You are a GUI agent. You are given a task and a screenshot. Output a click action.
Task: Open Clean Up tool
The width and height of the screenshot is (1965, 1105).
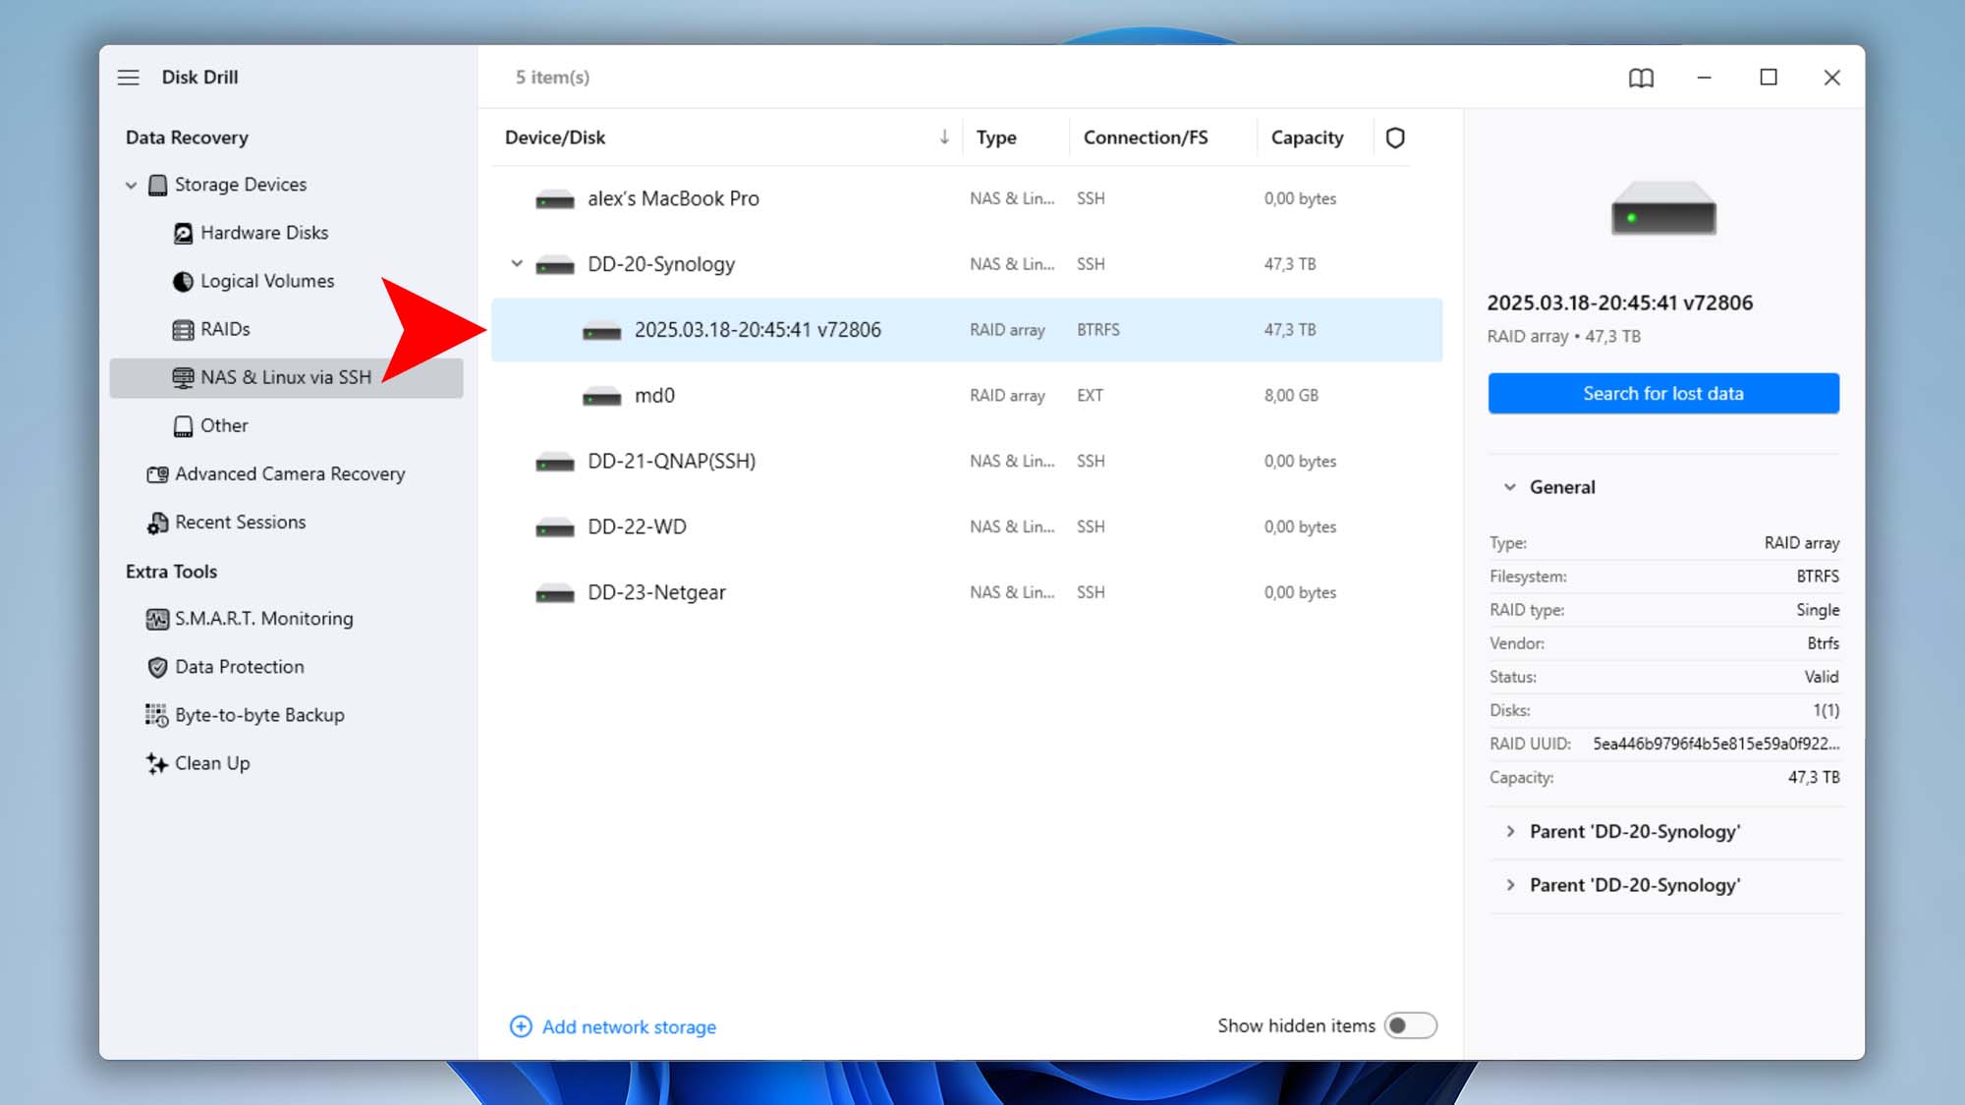coord(212,763)
